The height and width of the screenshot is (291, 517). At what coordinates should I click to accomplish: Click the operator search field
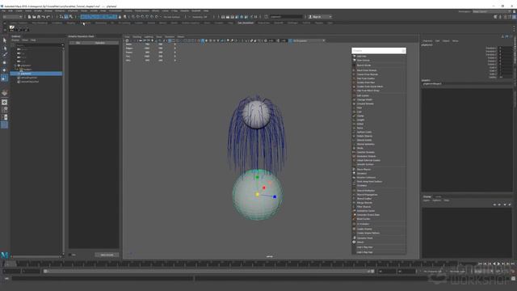coord(379,51)
